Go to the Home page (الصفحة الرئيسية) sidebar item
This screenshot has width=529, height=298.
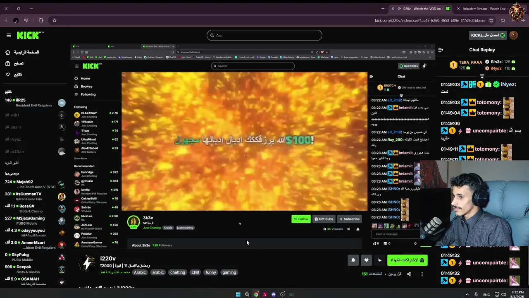[x=22, y=52]
